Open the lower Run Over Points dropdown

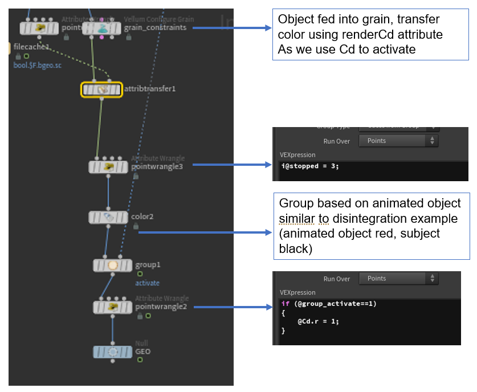(398, 279)
